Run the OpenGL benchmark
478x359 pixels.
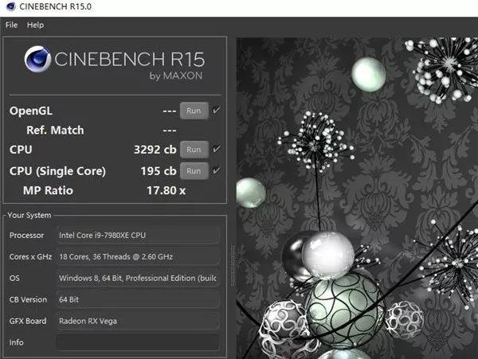click(194, 111)
